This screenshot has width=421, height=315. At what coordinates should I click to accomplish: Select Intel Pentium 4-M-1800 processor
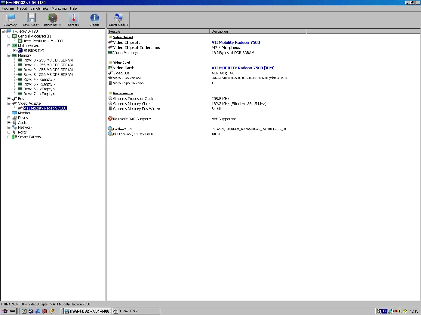pyautogui.click(x=43, y=41)
